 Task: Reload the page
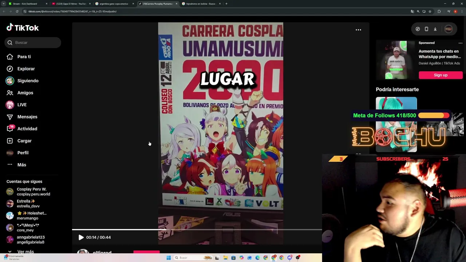click(x=17, y=11)
